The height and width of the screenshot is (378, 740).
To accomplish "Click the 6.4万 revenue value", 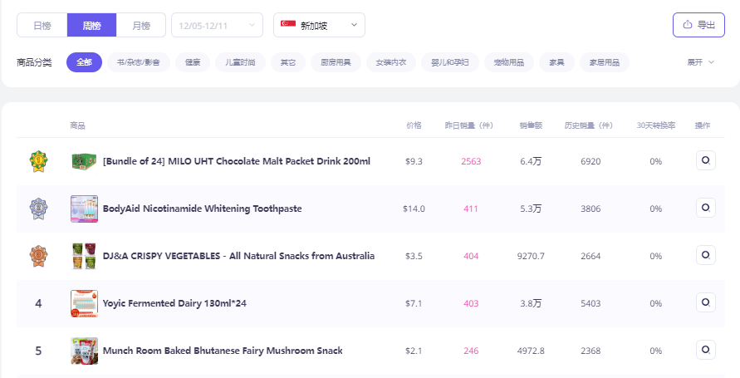I will [531, 161].
